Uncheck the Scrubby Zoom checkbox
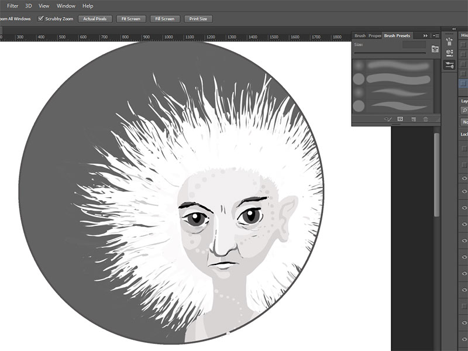 pos(41,19)
